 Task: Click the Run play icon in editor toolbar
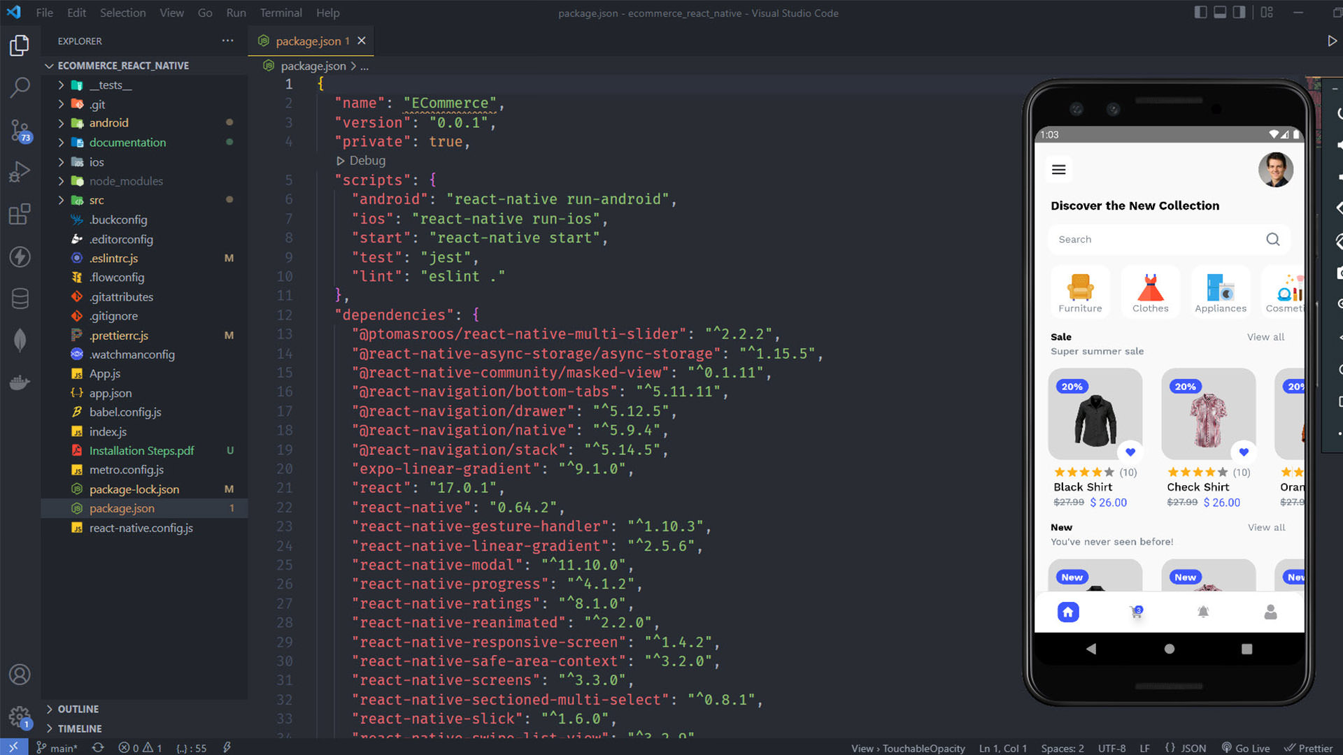tap(1332, 41)
